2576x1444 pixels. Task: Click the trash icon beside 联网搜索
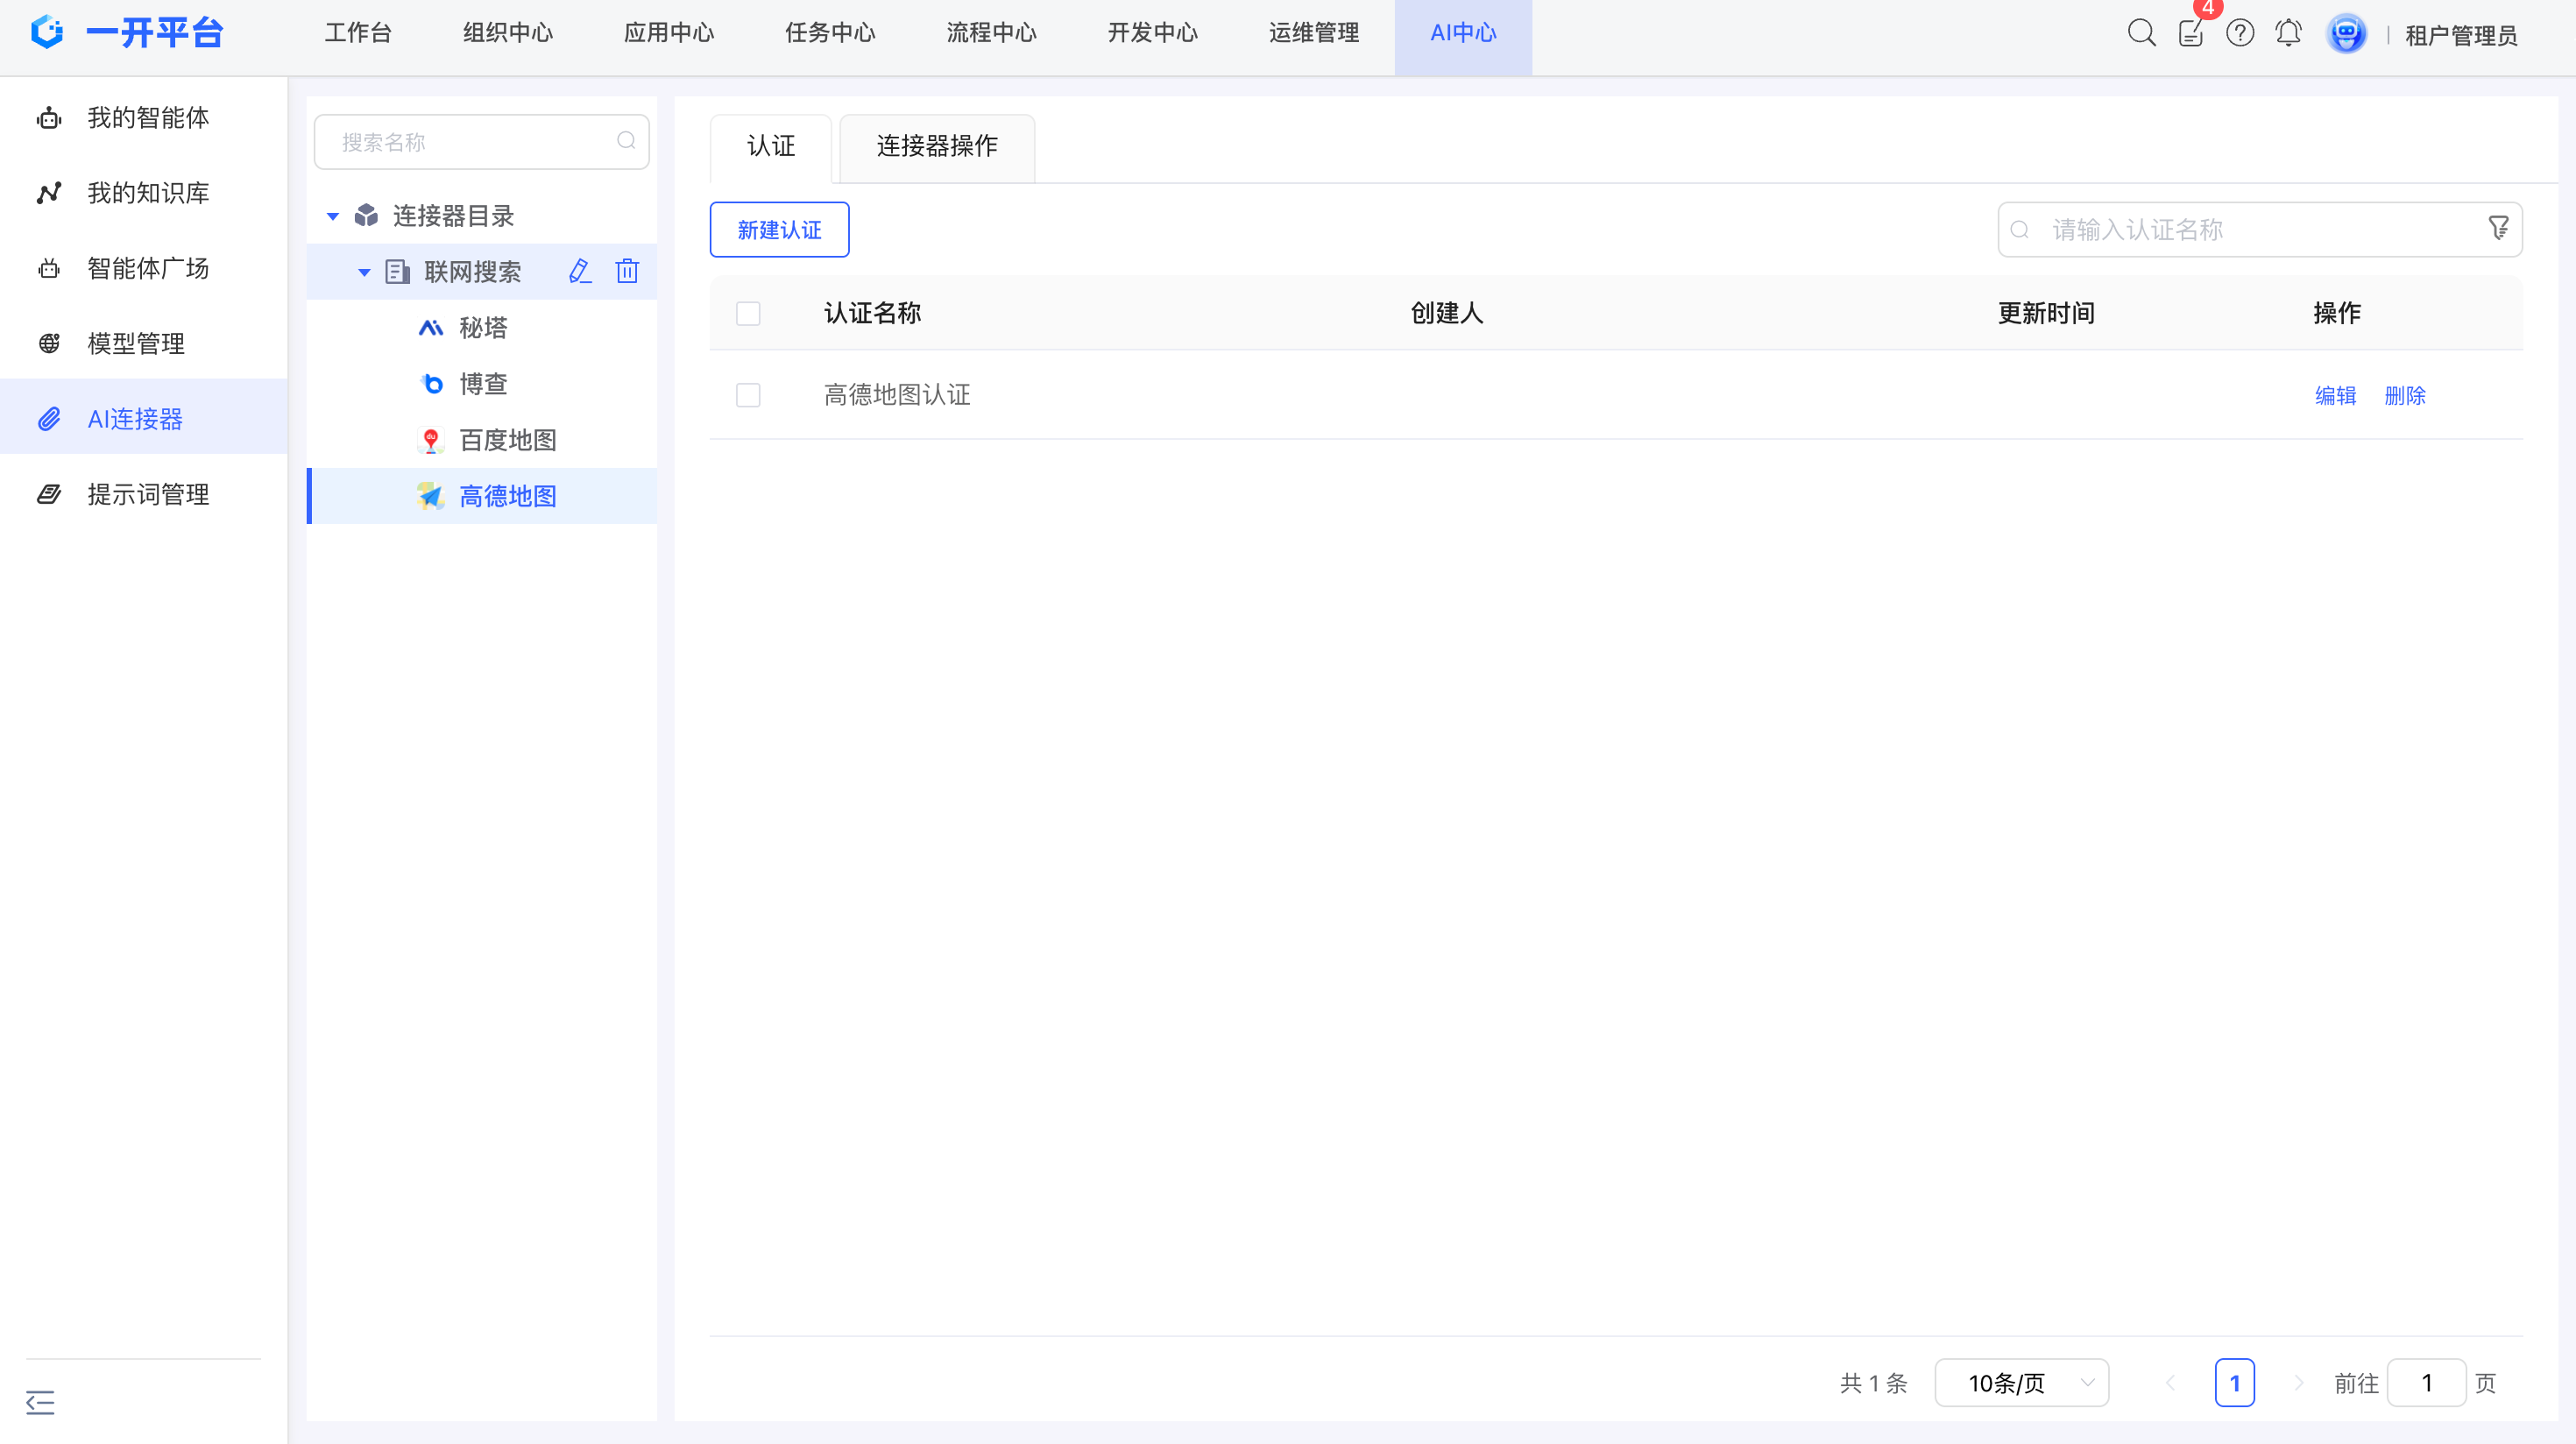pos(627,271)
